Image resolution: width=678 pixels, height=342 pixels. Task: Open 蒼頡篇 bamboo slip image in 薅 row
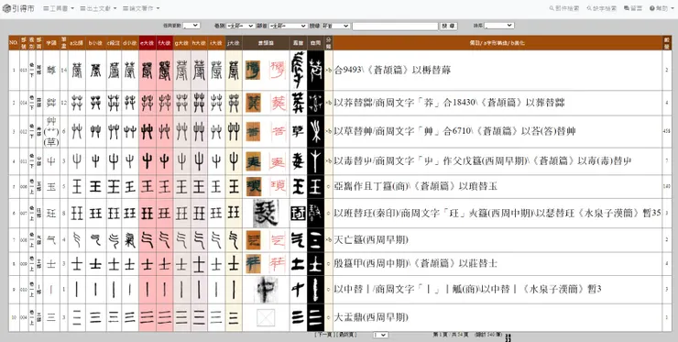[253, 70]
